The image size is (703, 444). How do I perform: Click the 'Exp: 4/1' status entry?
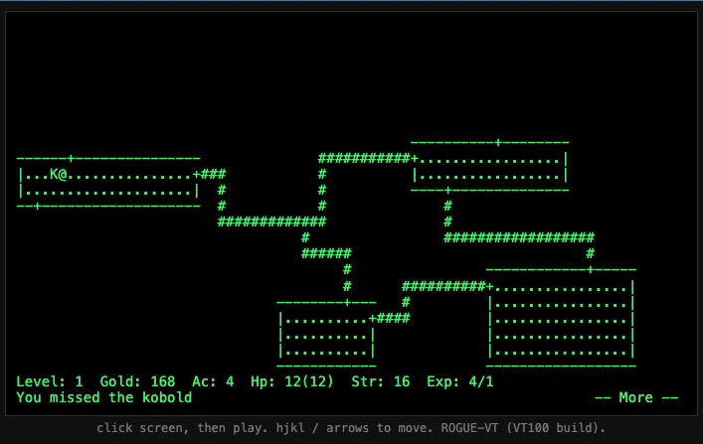pyautogui.click(x=460, y=381)
